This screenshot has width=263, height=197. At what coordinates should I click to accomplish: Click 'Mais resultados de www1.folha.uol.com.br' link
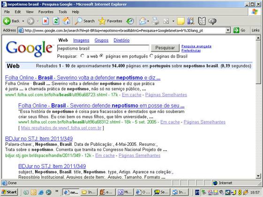[x=61, y=128]
